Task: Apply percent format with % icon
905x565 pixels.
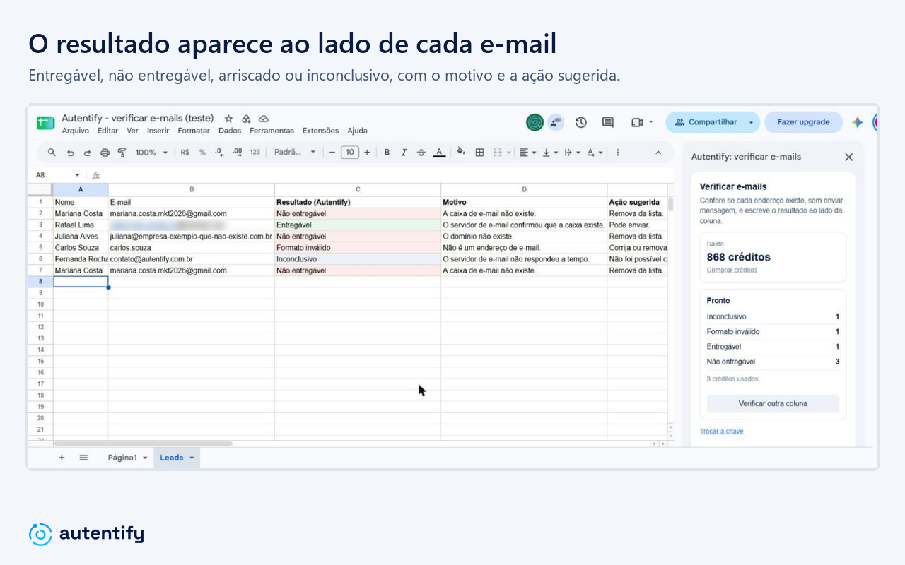Action: pos(202,152)
